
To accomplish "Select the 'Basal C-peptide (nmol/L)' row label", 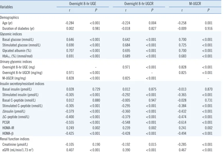I will (x=19, y=100).
